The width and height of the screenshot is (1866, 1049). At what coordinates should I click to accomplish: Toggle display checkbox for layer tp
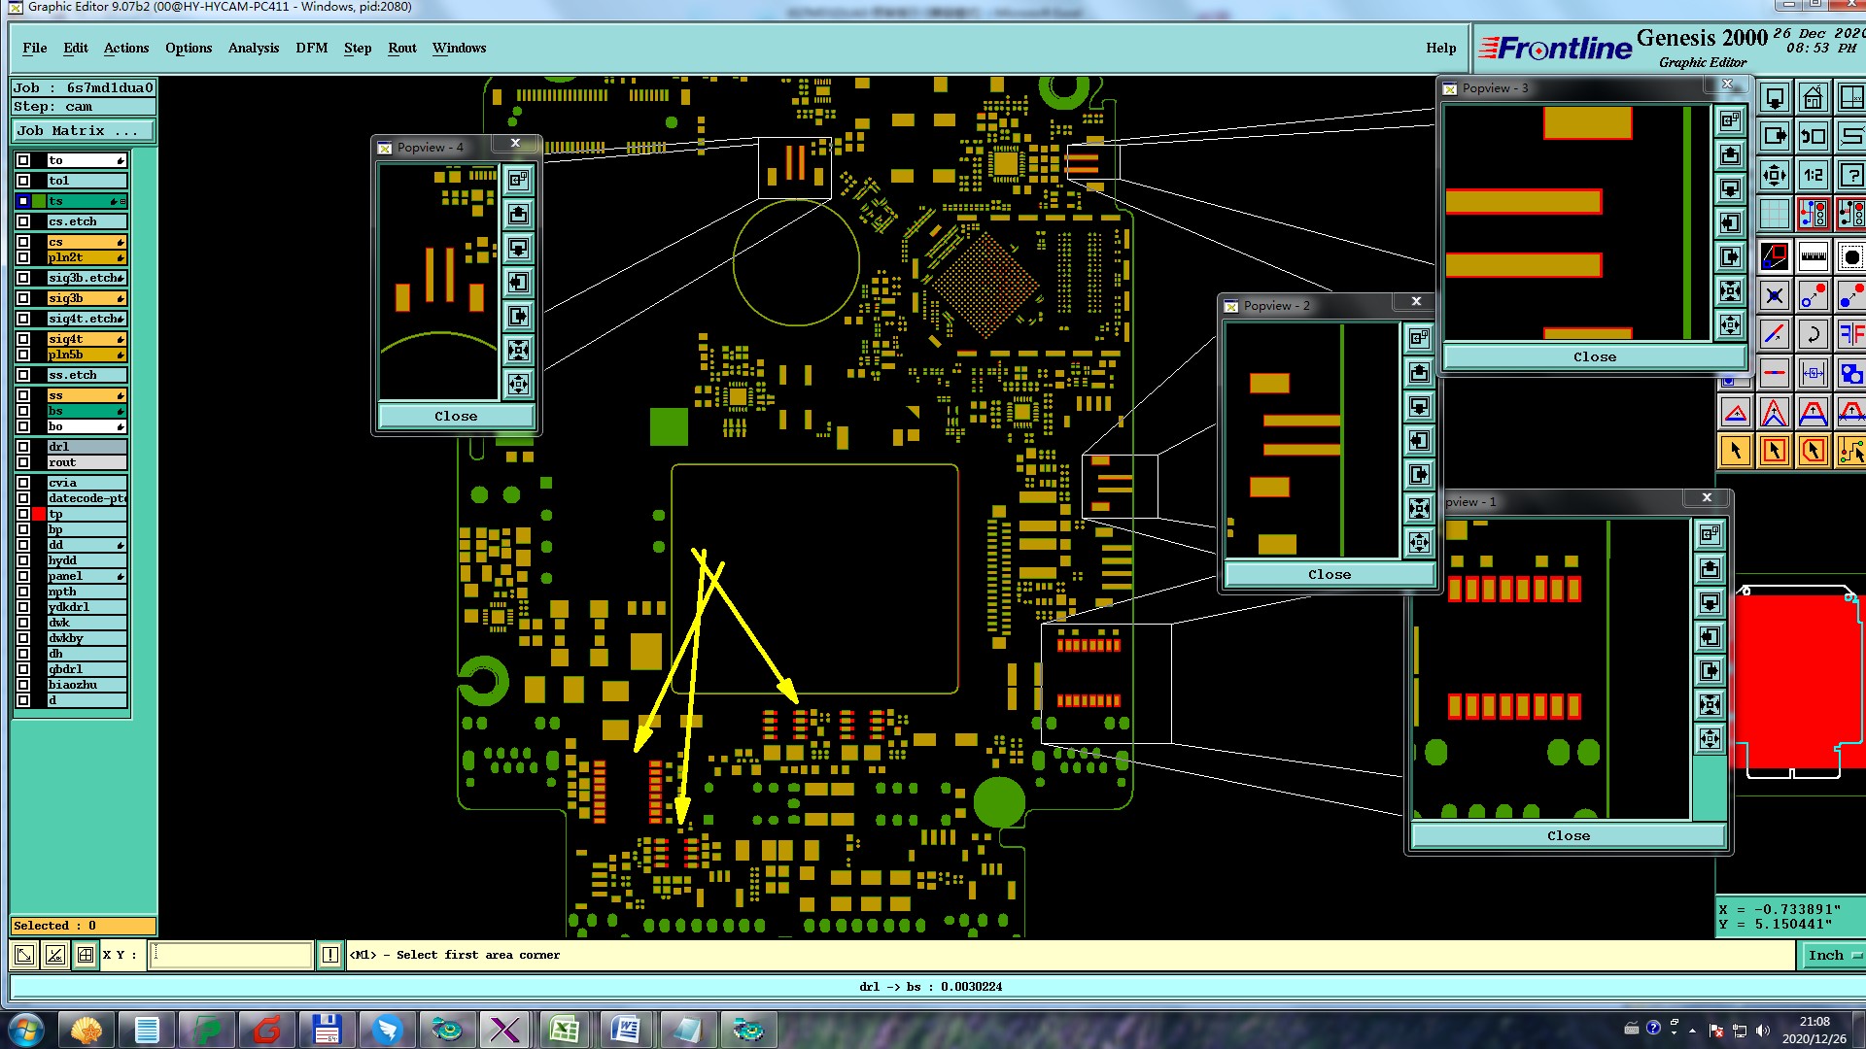[23, 514]
